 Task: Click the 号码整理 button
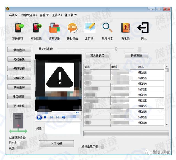click(19, 68)
